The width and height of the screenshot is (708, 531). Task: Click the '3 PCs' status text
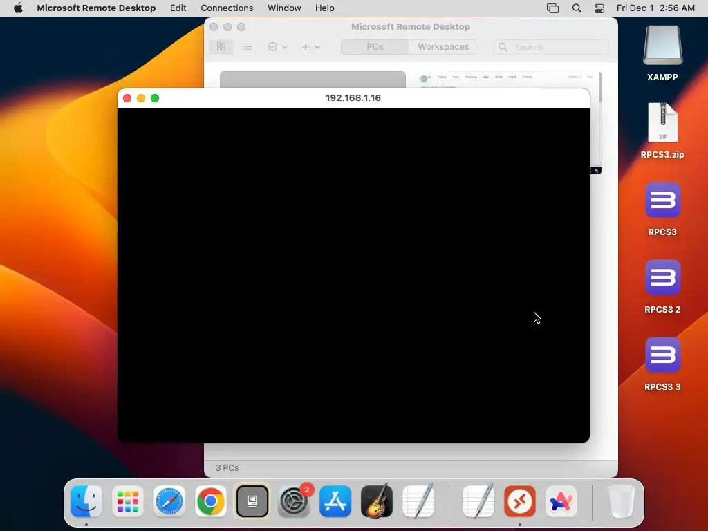[227, 468]
